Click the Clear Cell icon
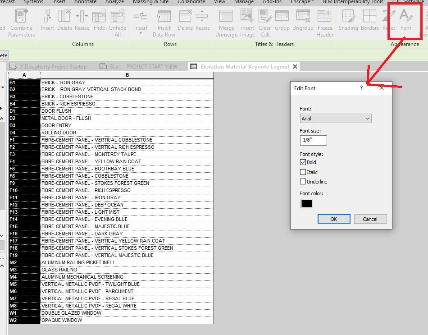 pos(264,21)
